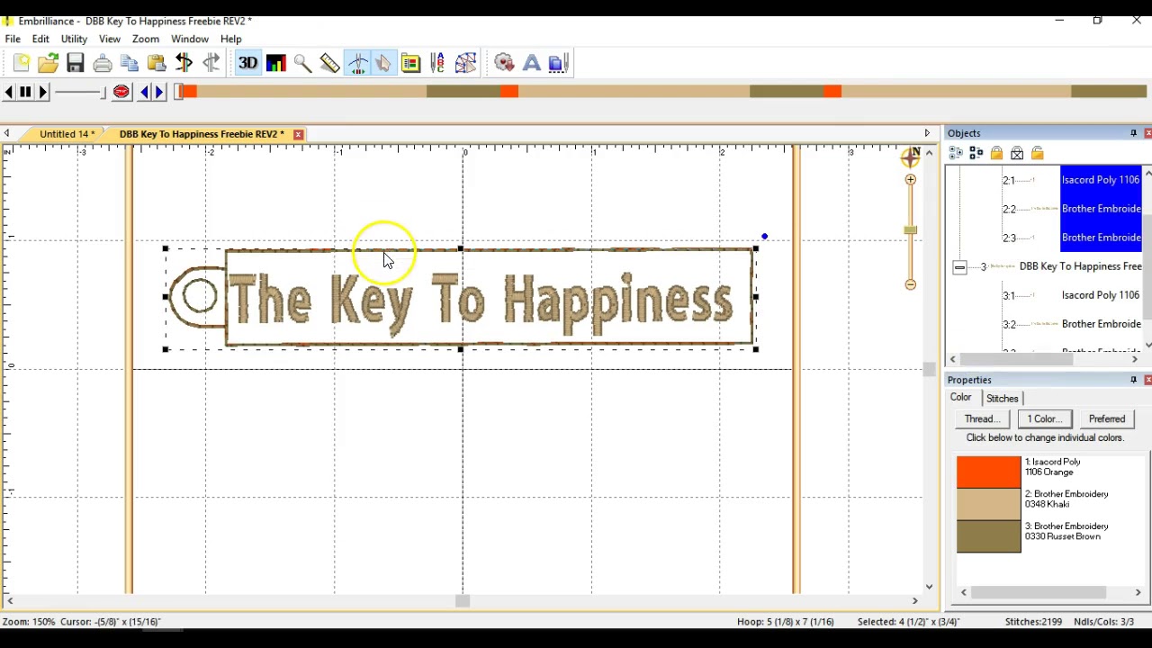Click the zoom-in plus on canvas slider
Viewport: 1152px width, 648px height.
pyautogui.click(x=911, y=180)
